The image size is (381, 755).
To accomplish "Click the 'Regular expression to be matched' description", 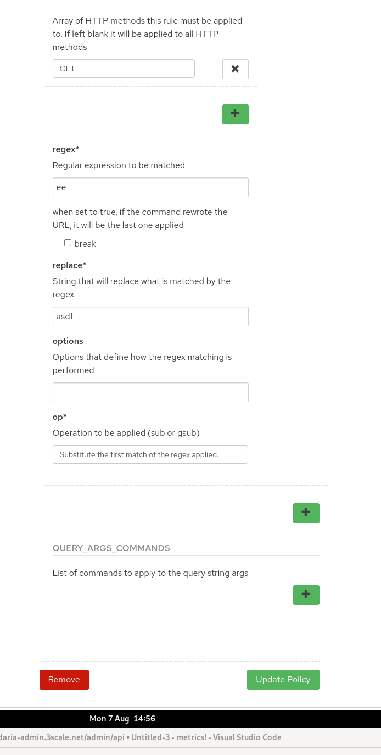I will click(119, 165).
